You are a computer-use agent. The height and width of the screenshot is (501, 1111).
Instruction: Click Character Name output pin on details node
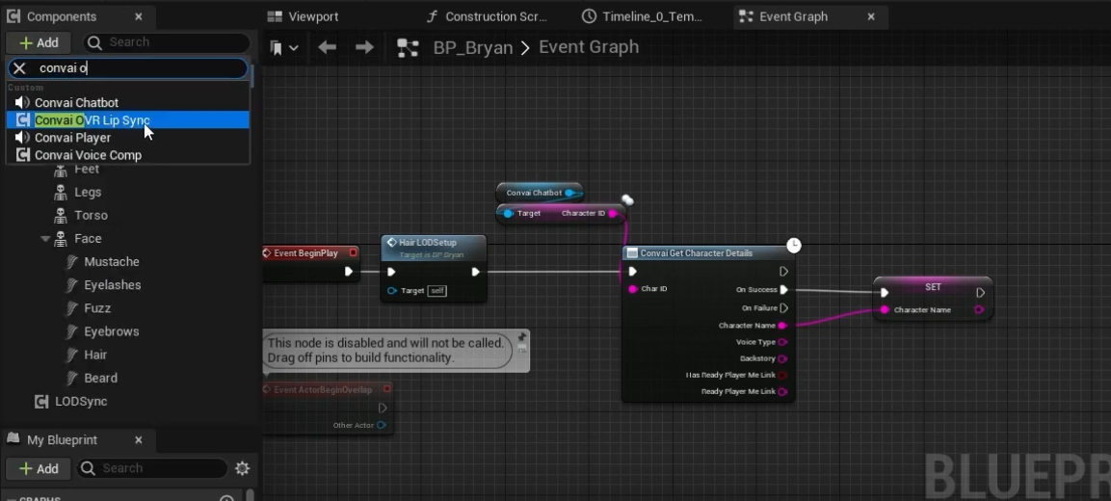[x=783, y=326]
